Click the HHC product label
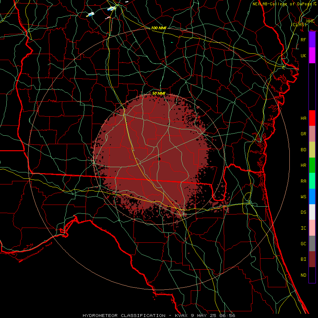The width and height of the screenshot is (318, 318). (x=310, y=21)
